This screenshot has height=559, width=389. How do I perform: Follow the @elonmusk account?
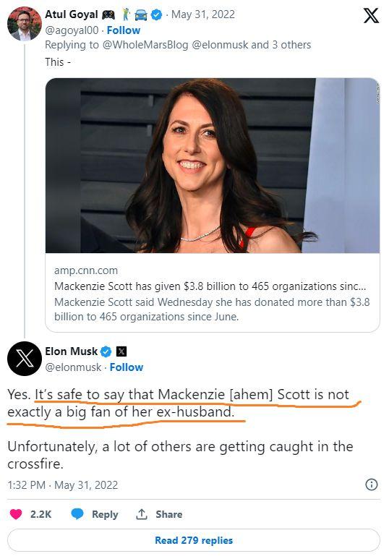pos(127,367)
